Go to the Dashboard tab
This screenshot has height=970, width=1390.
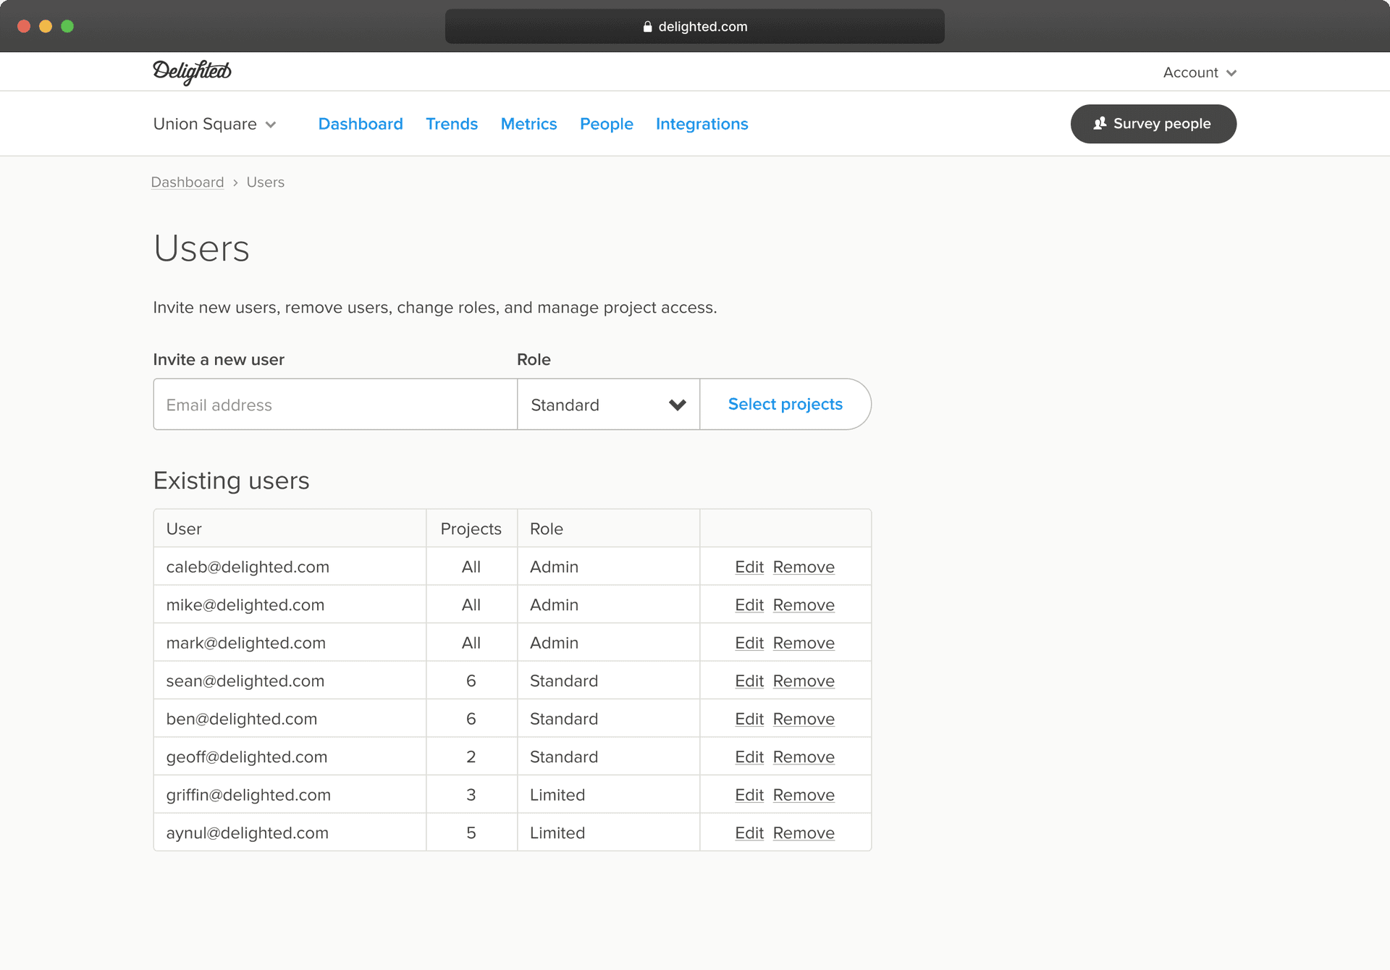point(361,124)
